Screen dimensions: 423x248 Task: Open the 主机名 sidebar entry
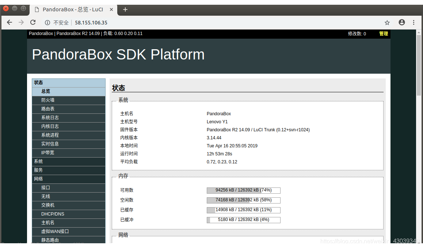(69, 223)
